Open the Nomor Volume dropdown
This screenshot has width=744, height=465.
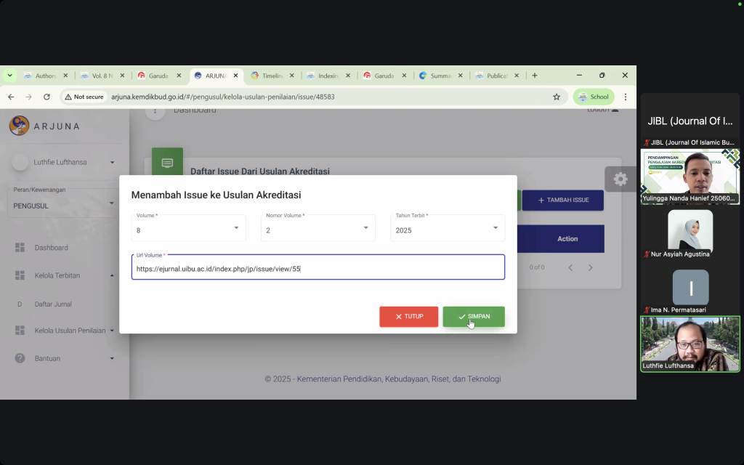pos(318,229)
